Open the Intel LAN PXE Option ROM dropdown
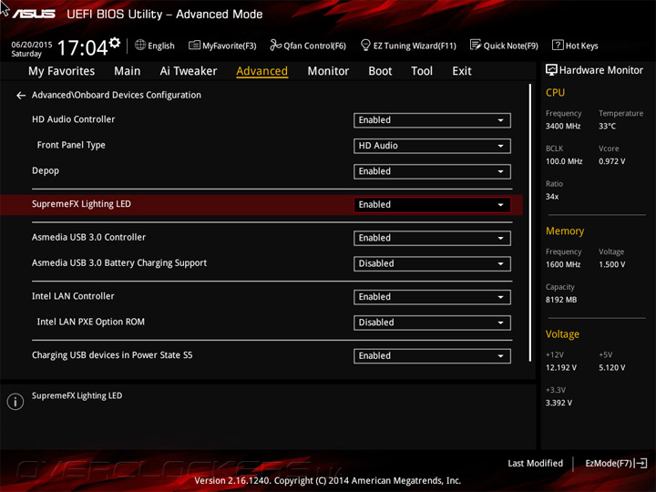The image size is (656, 492). tap(432, 323)
